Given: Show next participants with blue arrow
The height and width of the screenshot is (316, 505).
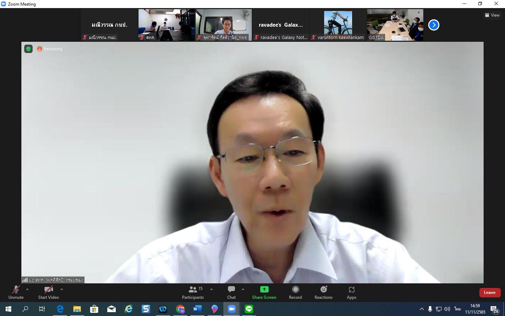Looking at the screenshot, I should (434, 25).
